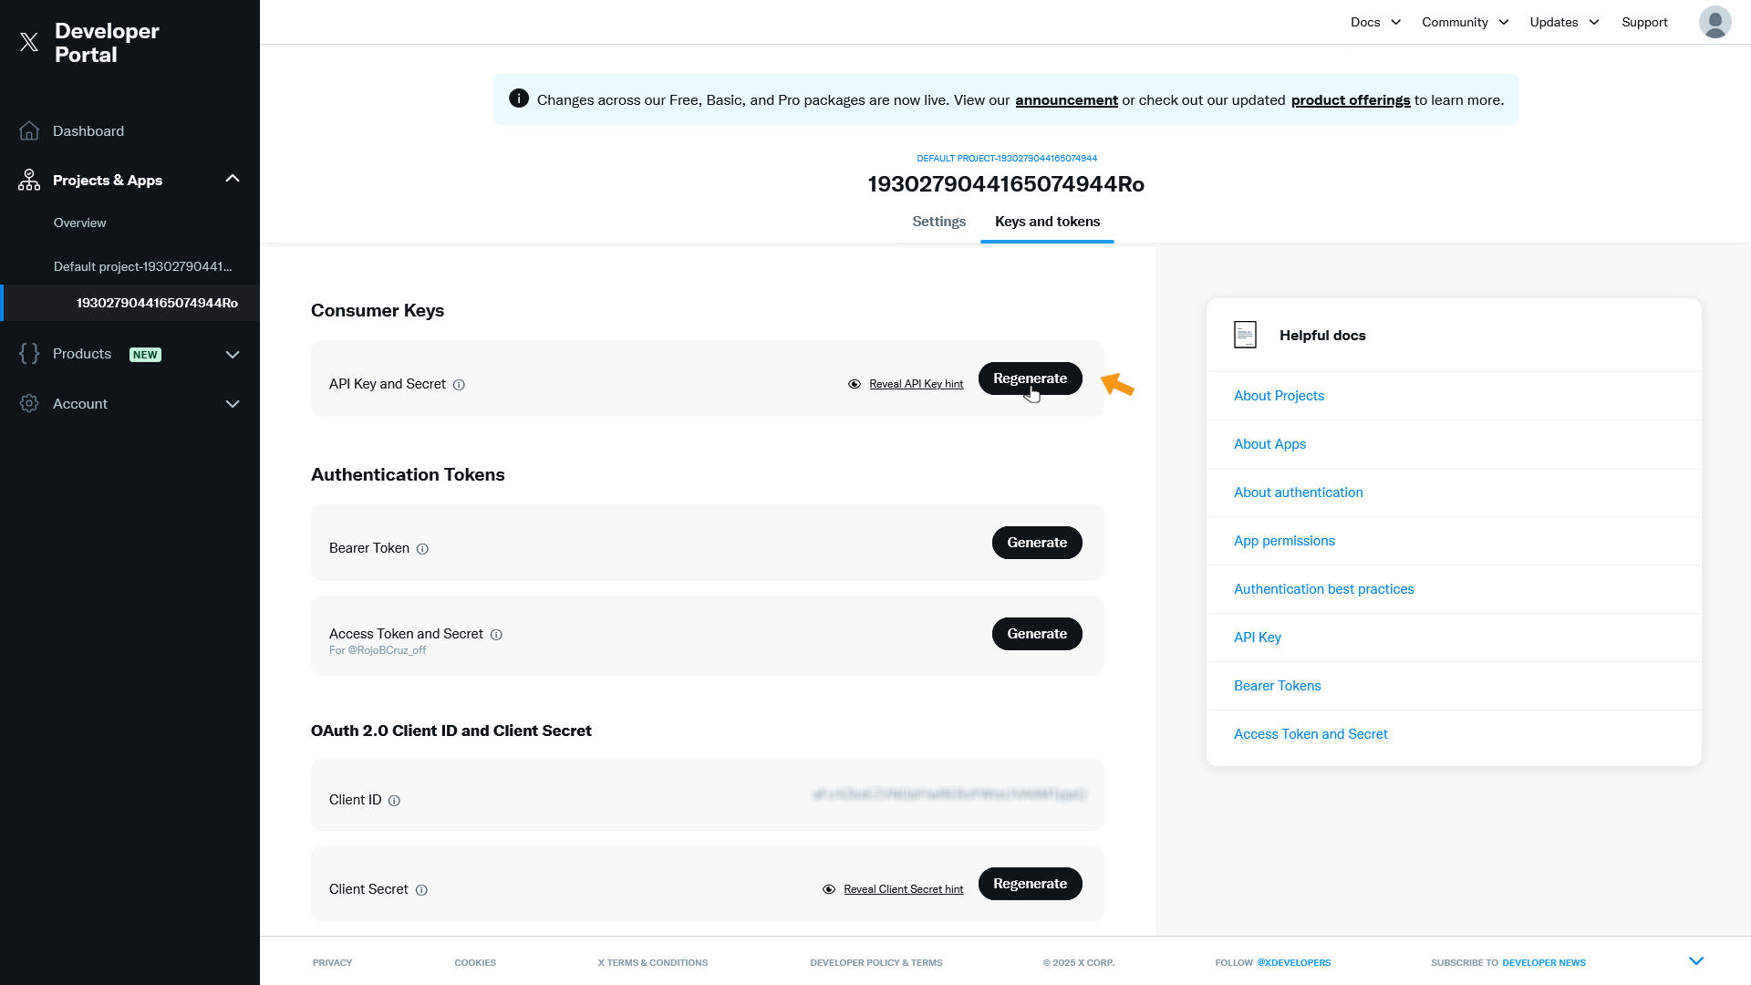Generate a Bearer Token

pyautogui.click(x=1037, y=543)
